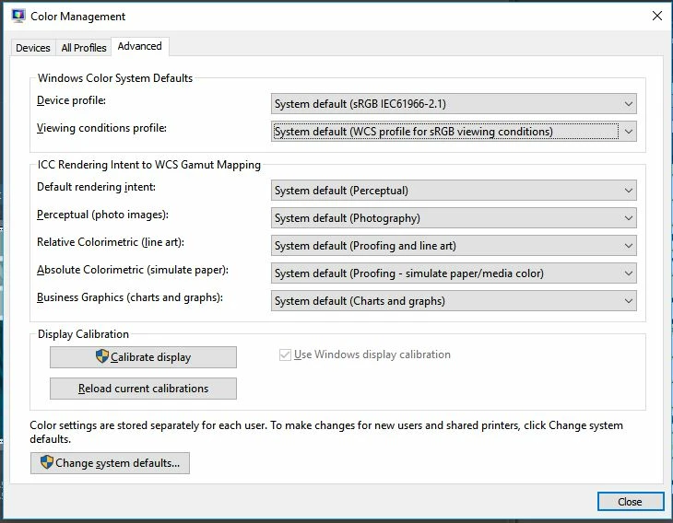Click the Default rendering intent label
The width and height of the screenshot is (673, 523).
tap(96, 187)
